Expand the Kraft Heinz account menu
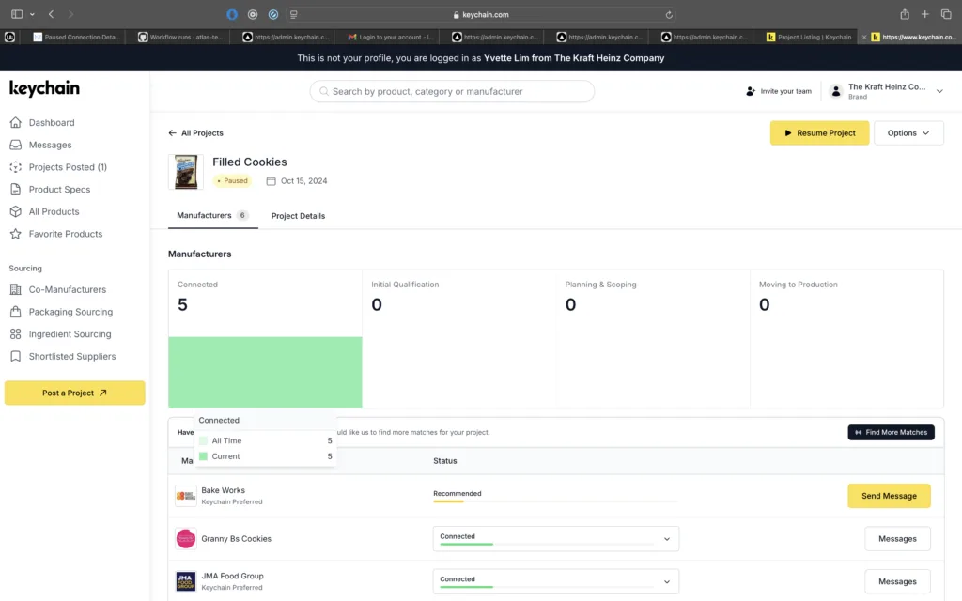 point(939,91)
